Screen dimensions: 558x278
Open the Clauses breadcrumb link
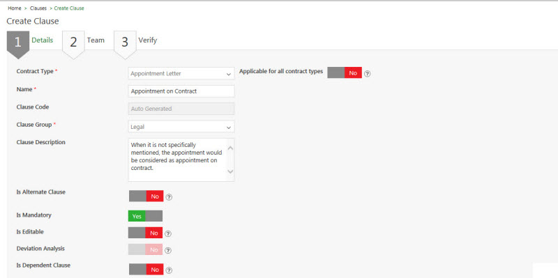tap(38, 8)
